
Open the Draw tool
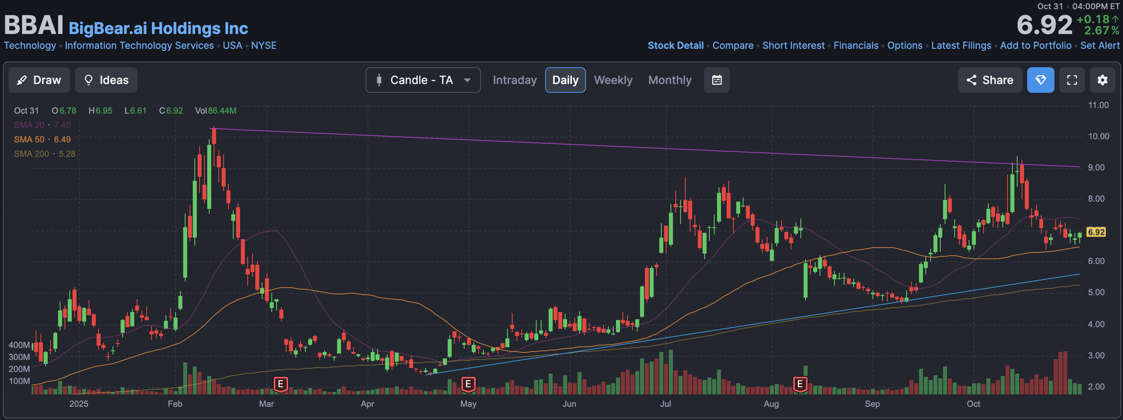39,80
